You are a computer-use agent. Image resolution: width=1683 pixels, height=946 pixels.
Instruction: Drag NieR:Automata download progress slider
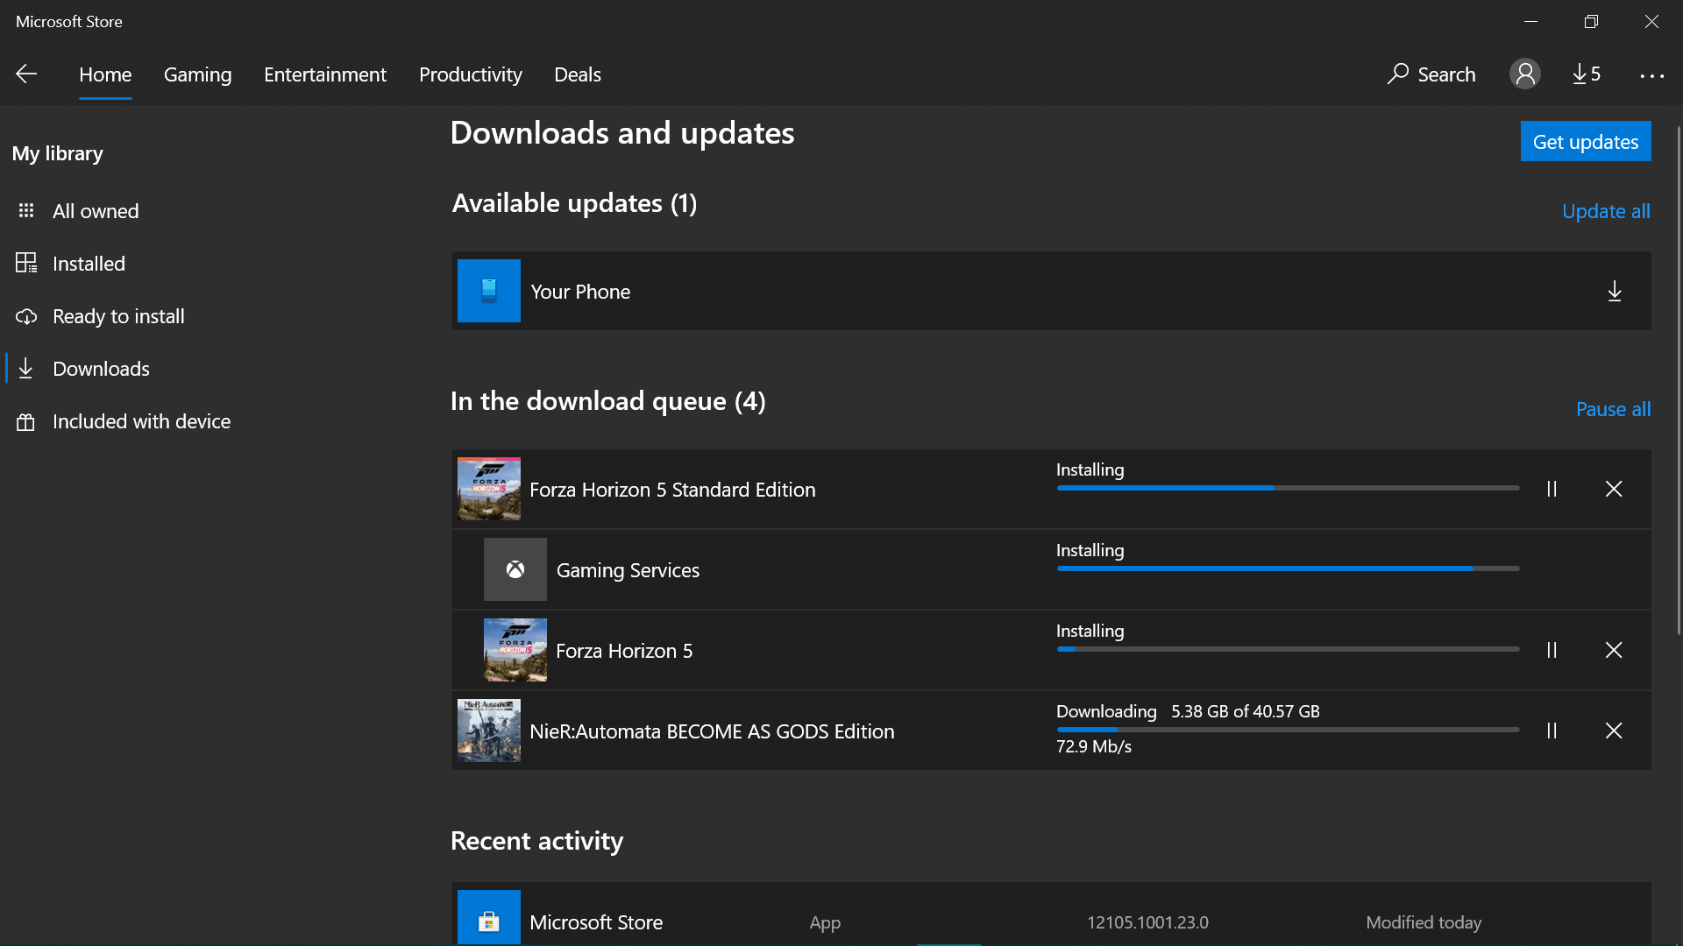(x=1116, y=729)
